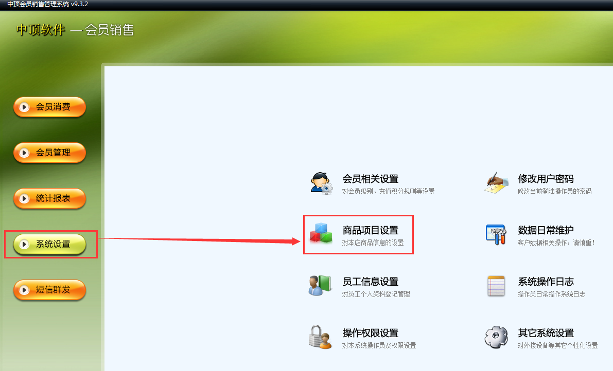This screenshot has width=613, height=371.
Task: Click the colored cubes 商品项目设置 icon
Action: (x=321, y=234)
